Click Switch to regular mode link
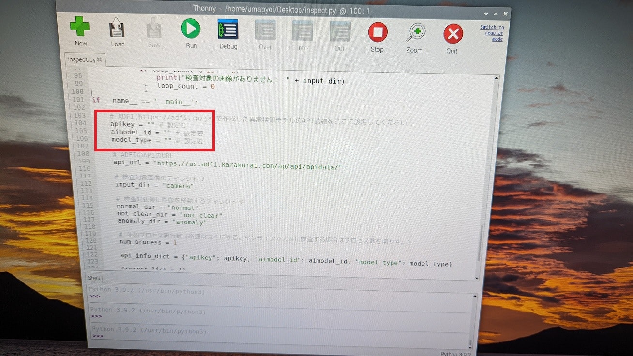 493,33
